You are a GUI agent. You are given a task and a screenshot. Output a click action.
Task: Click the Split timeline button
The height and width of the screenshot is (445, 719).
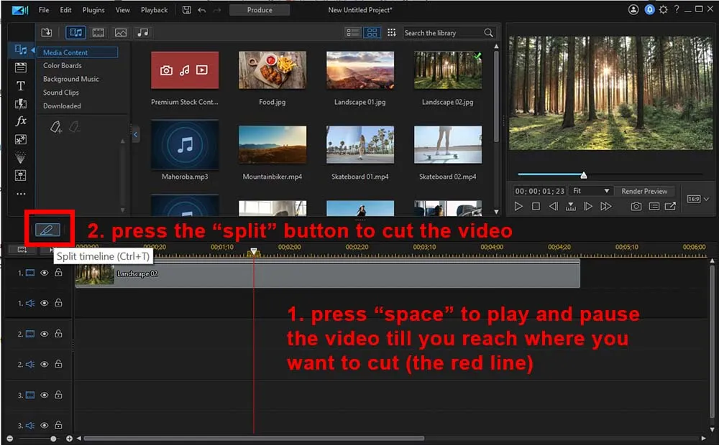click(x=48, y=230)
